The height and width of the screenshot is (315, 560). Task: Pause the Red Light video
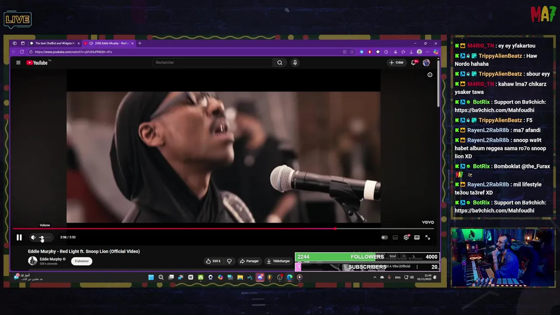pyautogui.click(x=19, y=238)
